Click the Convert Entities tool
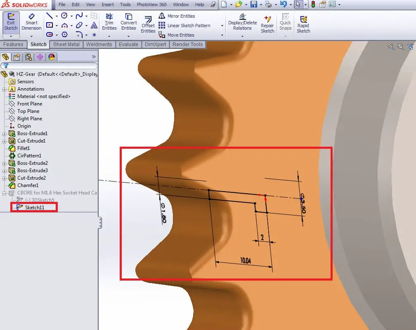Image resolution: width=416 pixels, height=330 pixels. click(x=128, y=22)
